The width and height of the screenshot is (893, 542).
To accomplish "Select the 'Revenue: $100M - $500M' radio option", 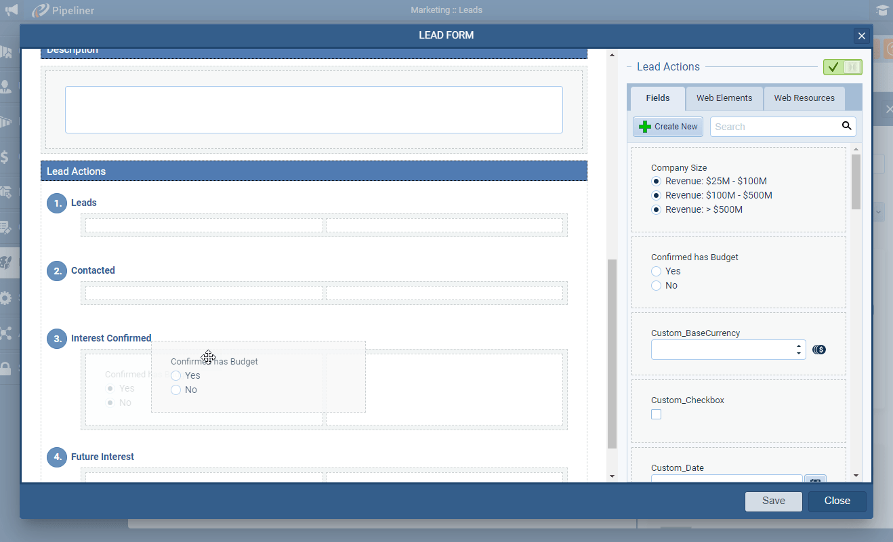I will pyautogui.click(x=656, y=195).
